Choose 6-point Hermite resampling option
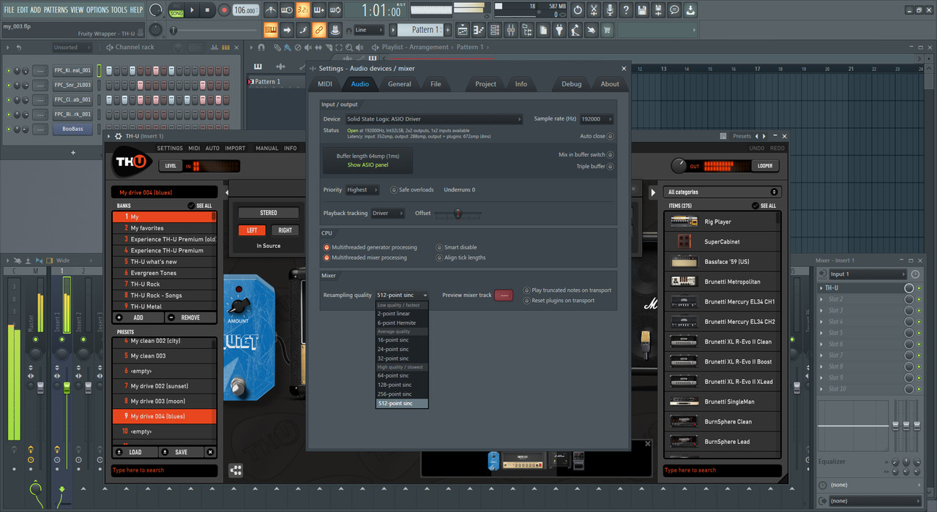The height and width of the screenshot is (512, 937). [402, 323]
